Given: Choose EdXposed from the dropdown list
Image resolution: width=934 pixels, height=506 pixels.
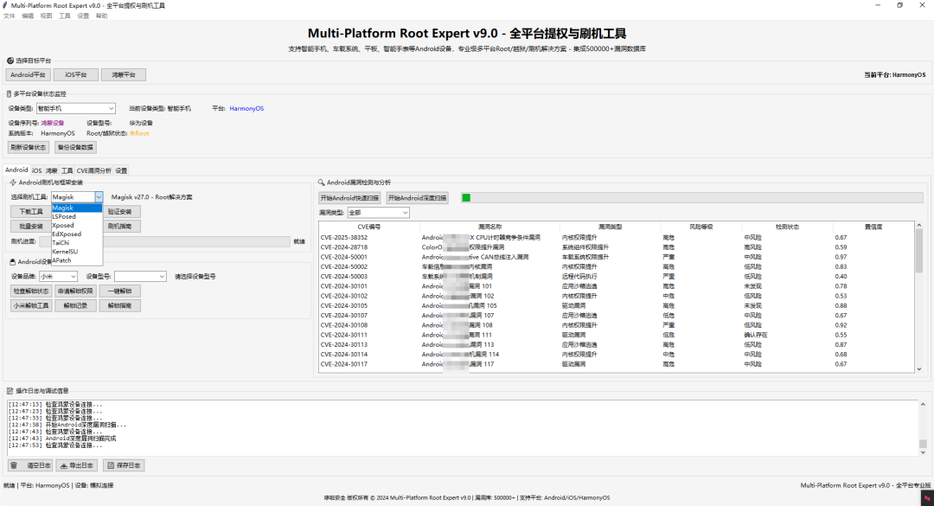Looking at the screenshot, I should 77,234.
